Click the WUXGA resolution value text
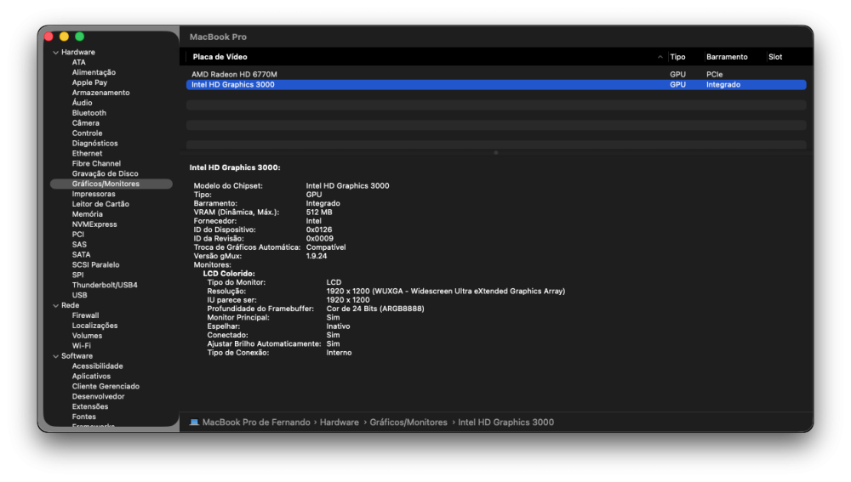Screen dimensions: 851x482 446,292
